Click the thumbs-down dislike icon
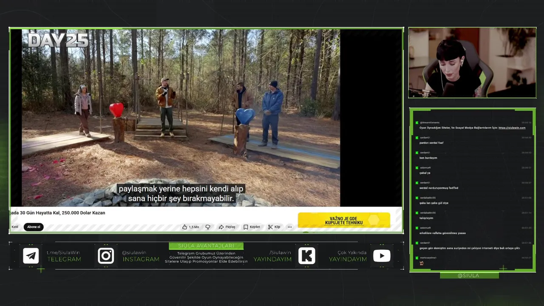This screenshot has width=544, height=306. coord(208,227)
